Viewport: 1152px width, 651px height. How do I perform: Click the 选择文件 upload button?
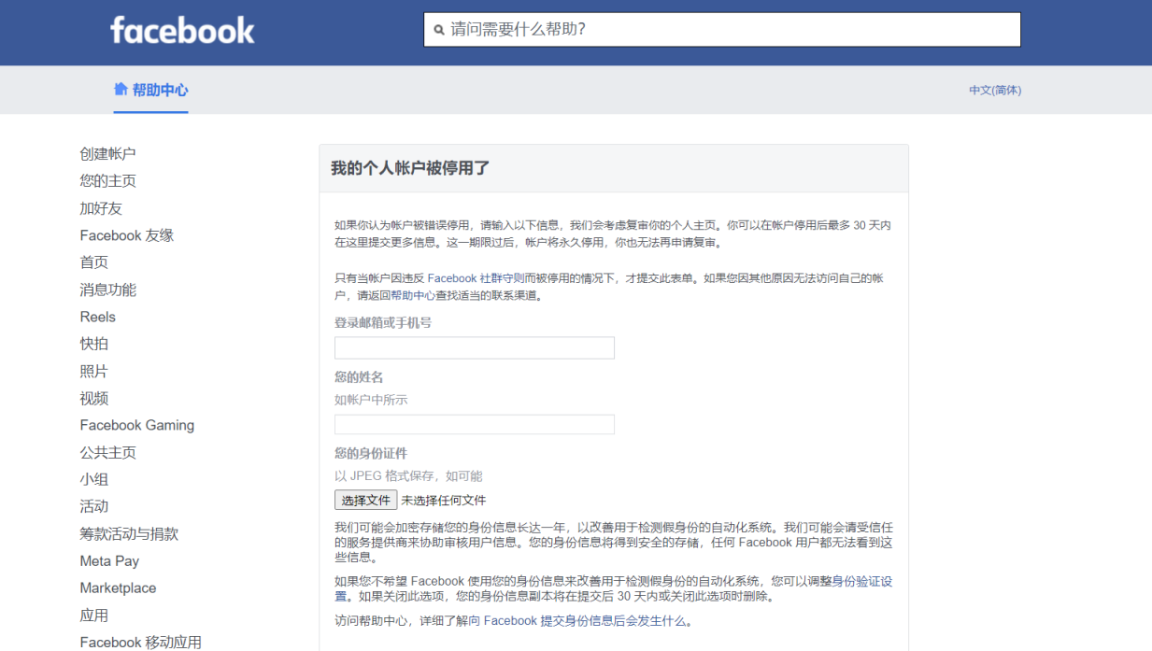click(x=365, y=500)
